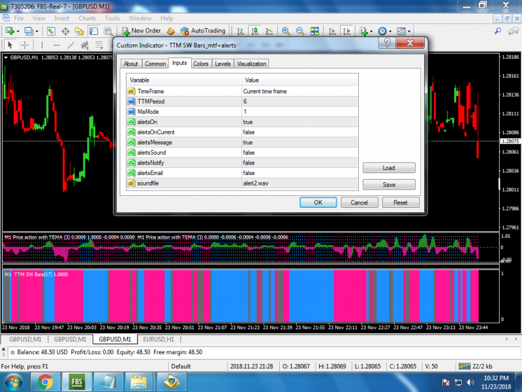
Task: Open the Market Watch panel icon
Action: tap(51, 31)
